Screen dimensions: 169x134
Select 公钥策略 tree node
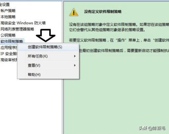[x=8, y=35]
